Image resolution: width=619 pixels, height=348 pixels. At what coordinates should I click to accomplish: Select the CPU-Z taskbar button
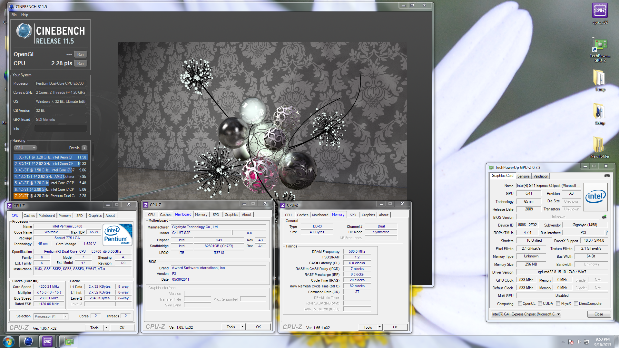pyautogui.click(x=47, y=342)
